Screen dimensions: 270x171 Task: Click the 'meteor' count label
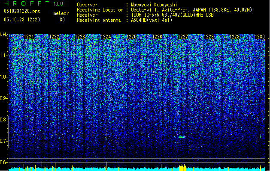[61, 13]
